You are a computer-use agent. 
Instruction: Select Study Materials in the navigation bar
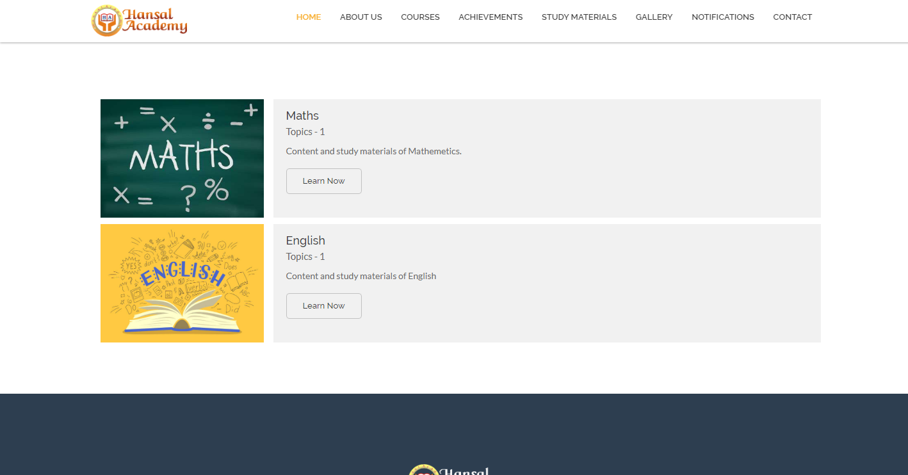579,17
